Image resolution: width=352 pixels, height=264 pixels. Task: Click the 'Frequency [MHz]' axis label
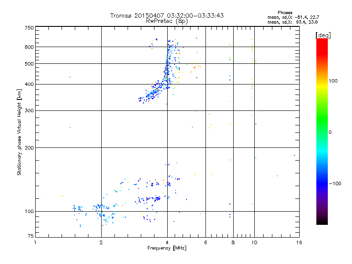[x=167, y=248]
